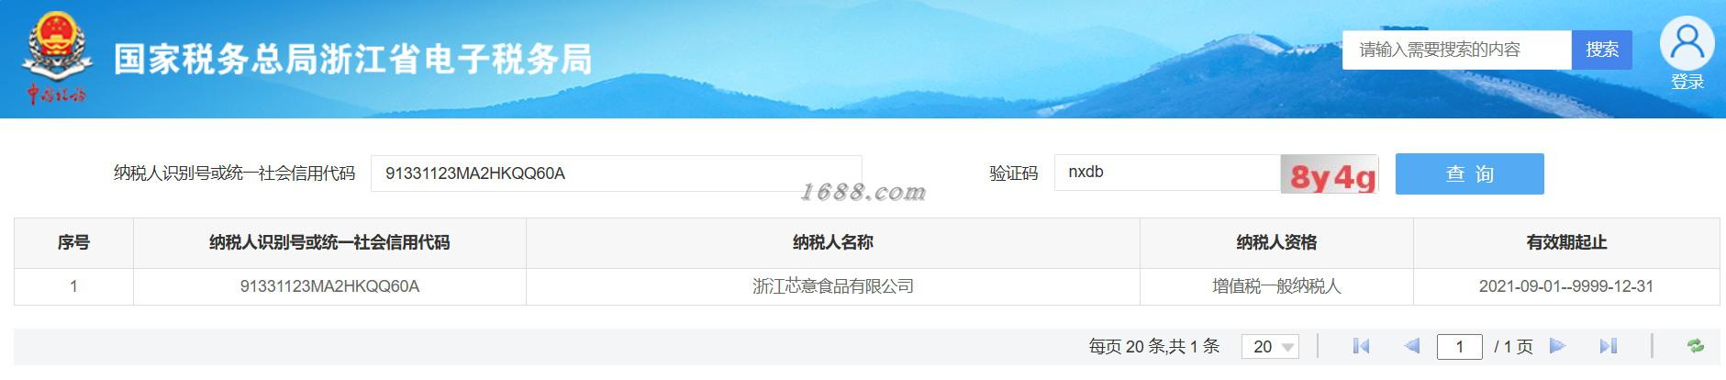Go to previous page arrow icon
The image size is (1726, 380).
click(1412, 346)
